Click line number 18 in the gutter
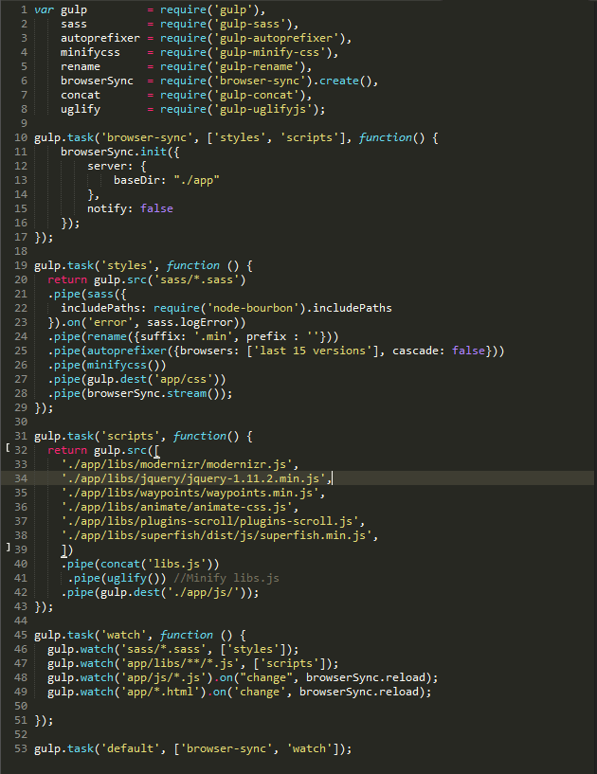The width and height of the screenshot is (597, 774). click(x=21, y=251)
